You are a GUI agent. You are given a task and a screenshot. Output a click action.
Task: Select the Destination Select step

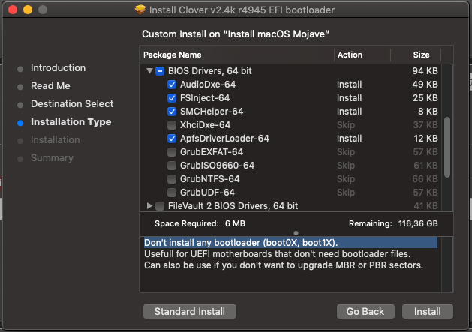(x=72, y=104)
